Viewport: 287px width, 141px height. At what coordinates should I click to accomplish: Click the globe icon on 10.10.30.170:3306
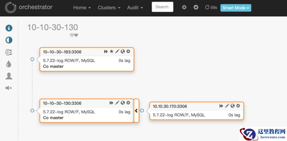[232, 106]
